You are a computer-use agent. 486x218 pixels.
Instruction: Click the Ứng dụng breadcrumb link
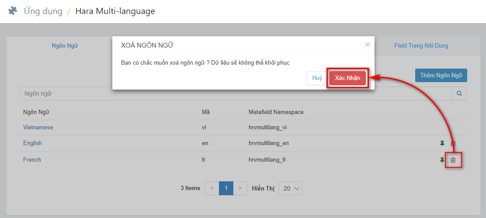(43, 11)
